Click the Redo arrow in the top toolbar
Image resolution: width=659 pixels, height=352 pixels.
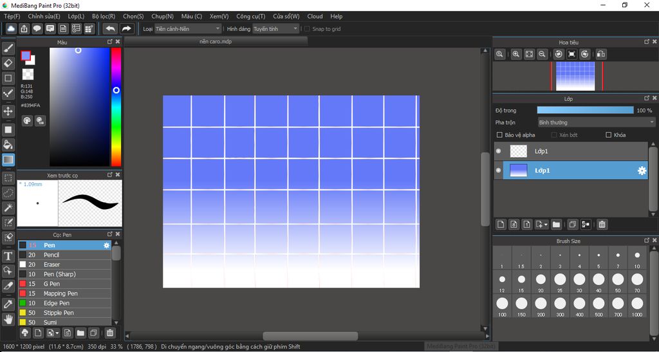coord(126,28)
